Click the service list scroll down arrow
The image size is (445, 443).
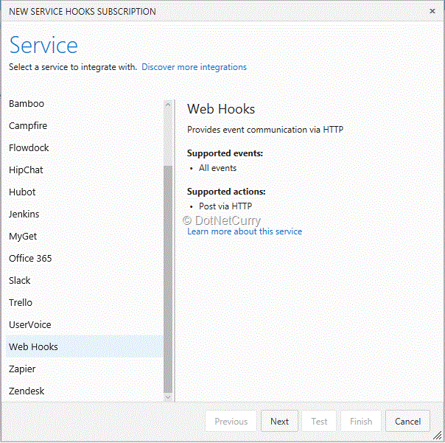point(168,397)
